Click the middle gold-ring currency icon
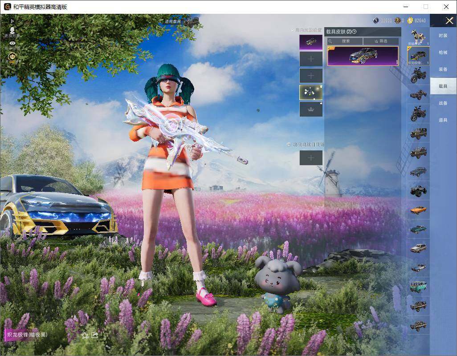 point(398,20)
